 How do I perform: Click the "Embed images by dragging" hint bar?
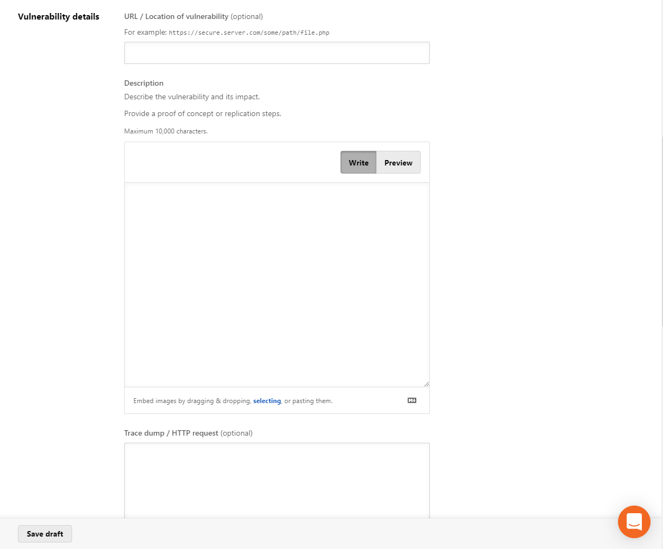(277, 400)
